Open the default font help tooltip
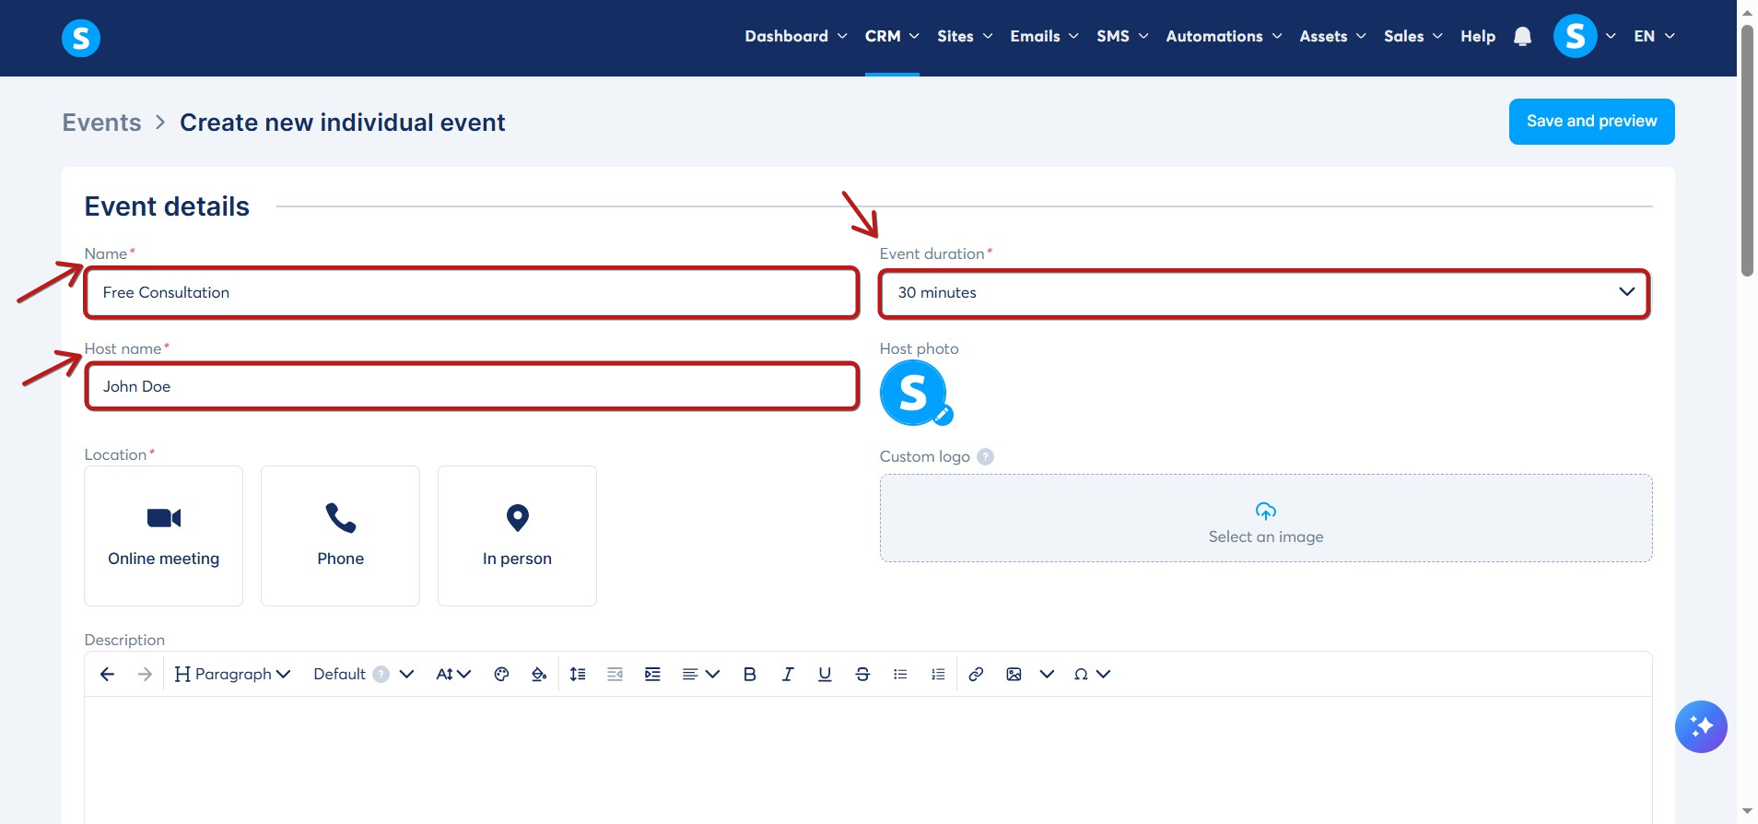The height and width of the screenshot is (824, 1758). tap(381, 675)
